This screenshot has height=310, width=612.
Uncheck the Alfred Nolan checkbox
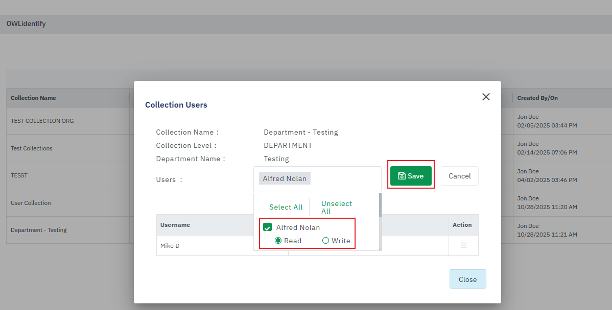[x=267, y=227]
